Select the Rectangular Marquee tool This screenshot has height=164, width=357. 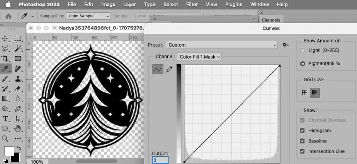coord(18,38)
